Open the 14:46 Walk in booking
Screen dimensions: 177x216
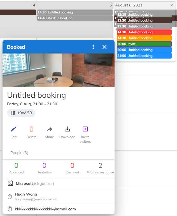(x=74, y=18)
